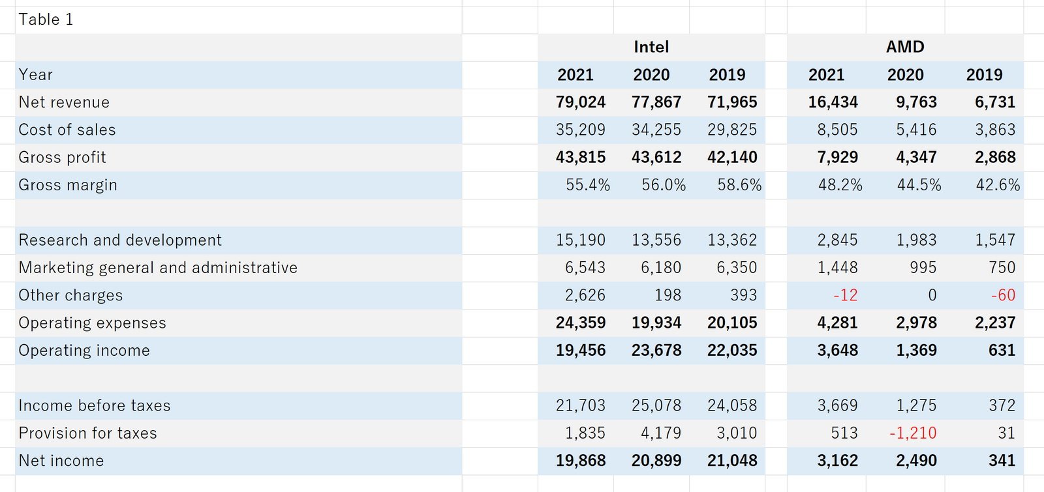Select the "Table 1" title cell
The height and width of the screenshot is (492, 1044).
(x=46, y=20)
